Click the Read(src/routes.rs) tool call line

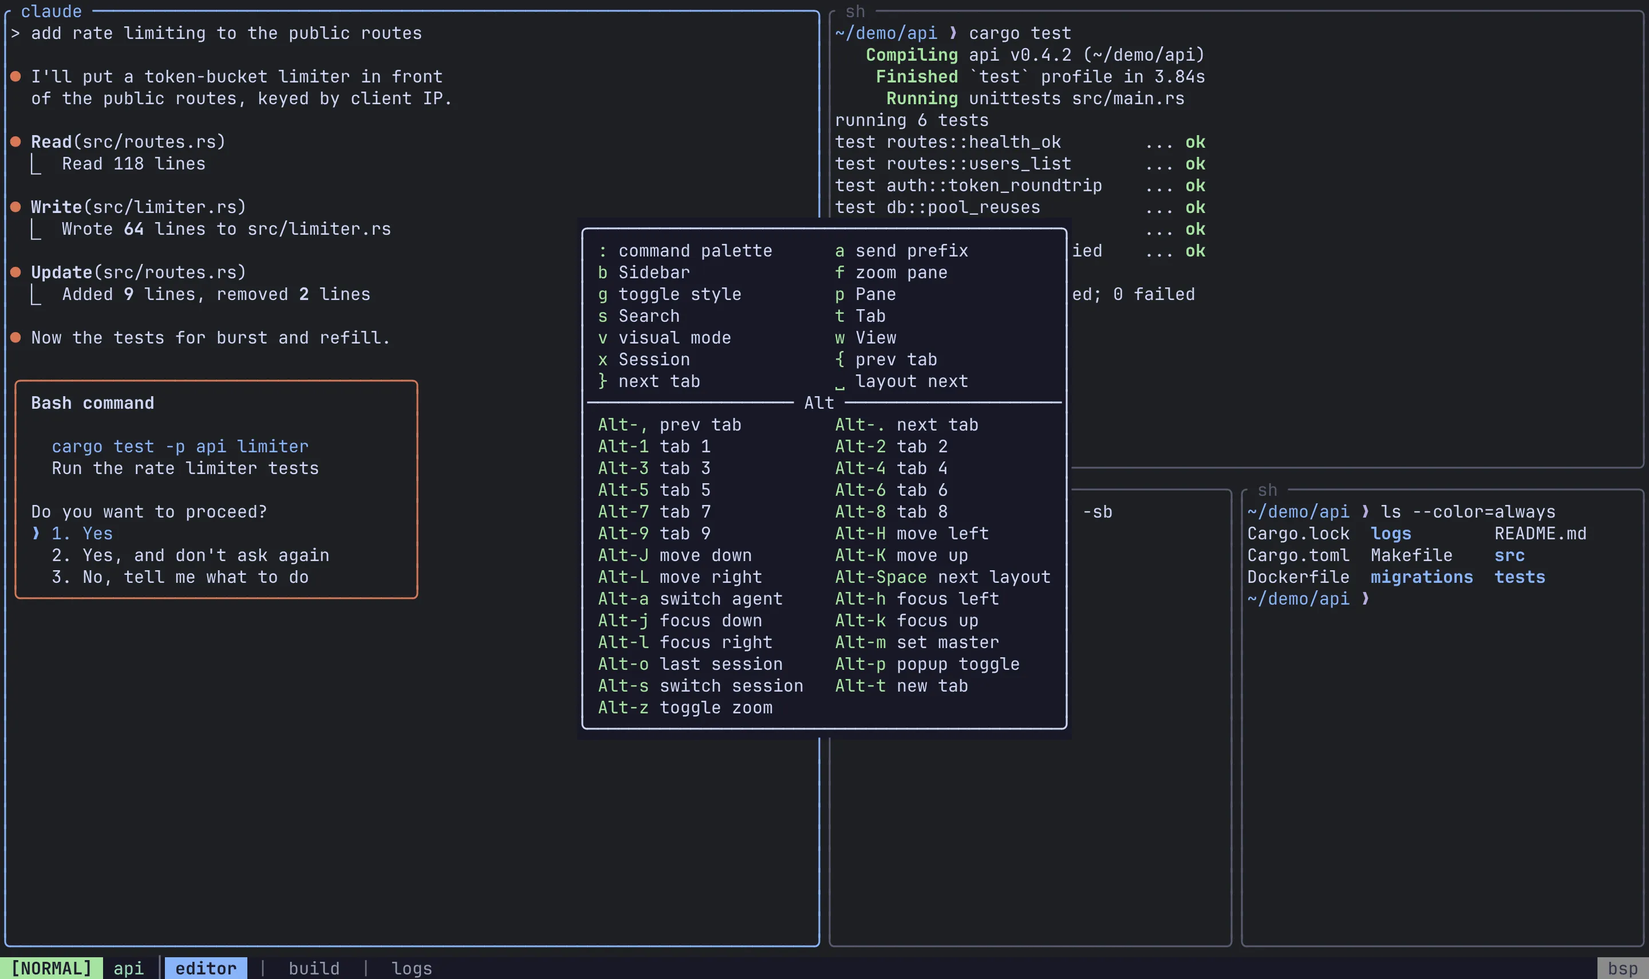pos(129,142)
